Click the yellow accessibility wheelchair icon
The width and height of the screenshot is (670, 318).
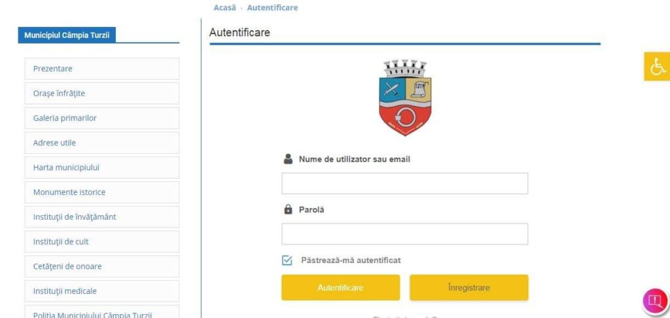(x=656, y=66)
